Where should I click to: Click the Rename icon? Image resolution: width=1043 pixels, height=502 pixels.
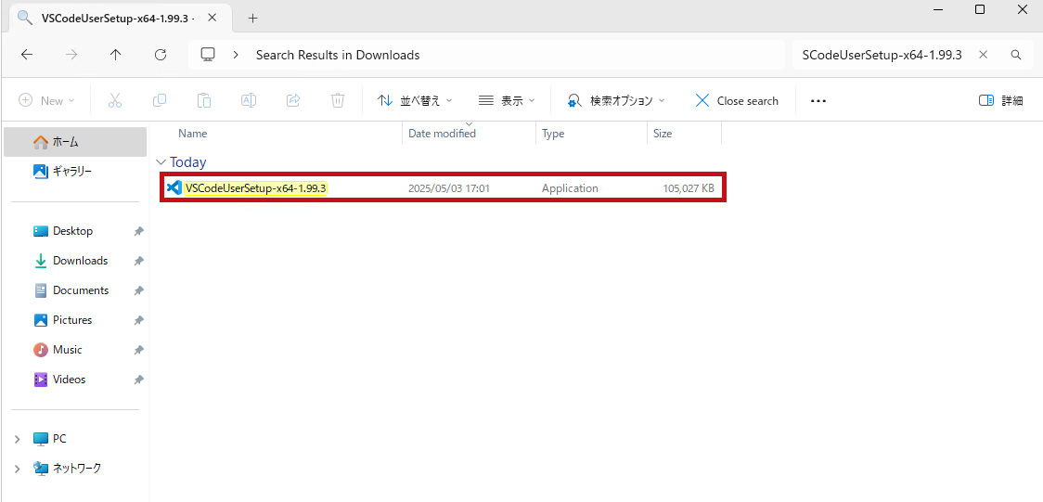tap(249, 100)
